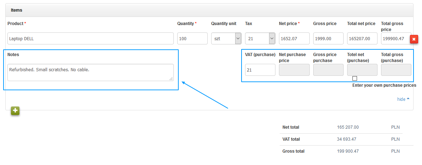Click the Gross price field showing 1999.00
Viewport: 422px width, 165px height.
[x=328, y=38]
